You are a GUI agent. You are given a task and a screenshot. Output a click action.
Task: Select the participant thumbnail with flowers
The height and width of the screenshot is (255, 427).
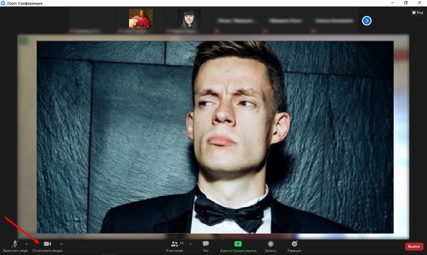click(x=141, y=19)
